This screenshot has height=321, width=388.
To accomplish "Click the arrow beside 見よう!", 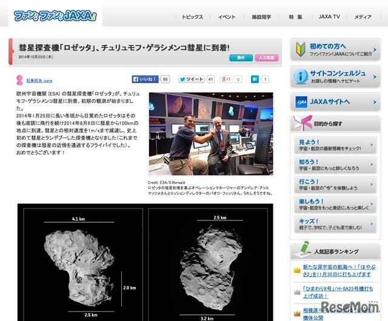I will [372, 145].
